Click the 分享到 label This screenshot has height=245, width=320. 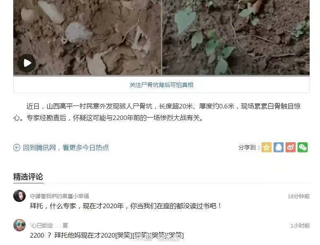pos(249,147)
